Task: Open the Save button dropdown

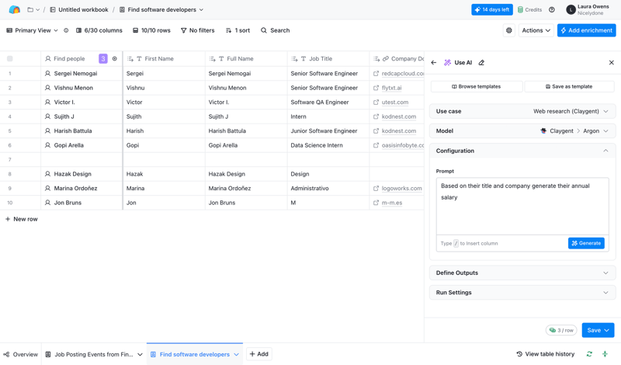Action: pos(607,330)
